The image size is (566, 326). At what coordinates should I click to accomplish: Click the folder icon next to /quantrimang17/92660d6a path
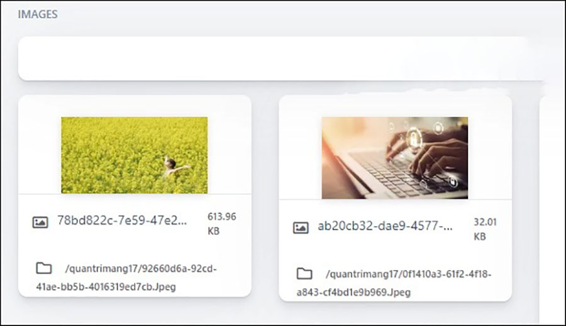click(x=44, y=268)
